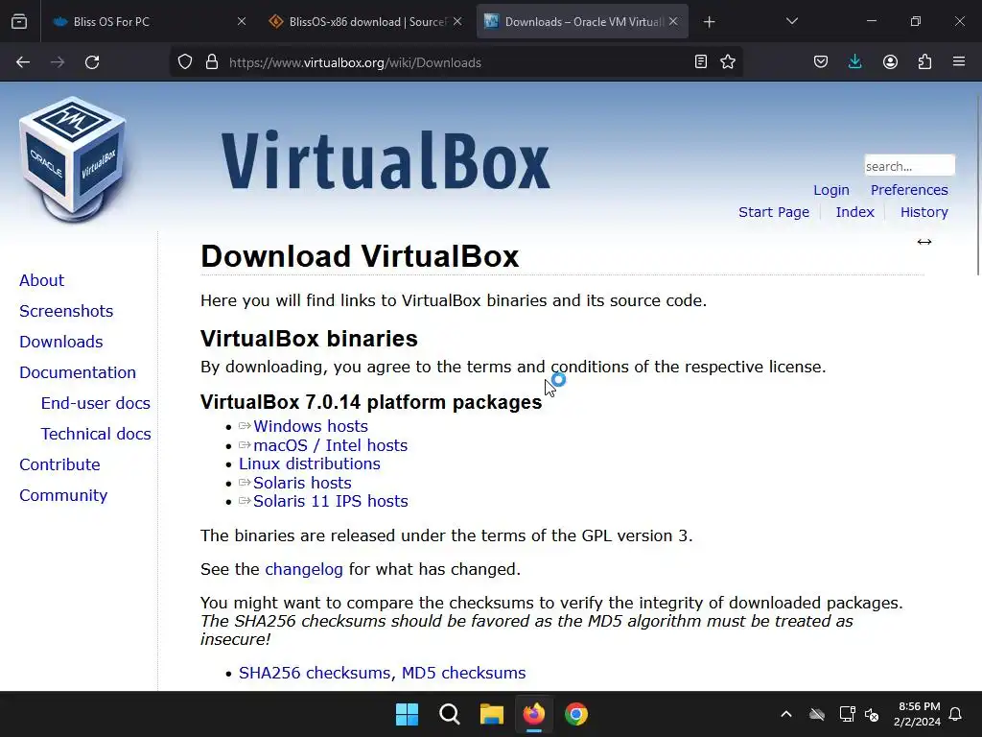This screenshot has width=982, height=737.
Task: Open Community in sidebar
Action: tap(63, 495)
